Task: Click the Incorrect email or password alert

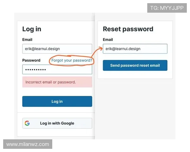Action: tap(57, 82)
